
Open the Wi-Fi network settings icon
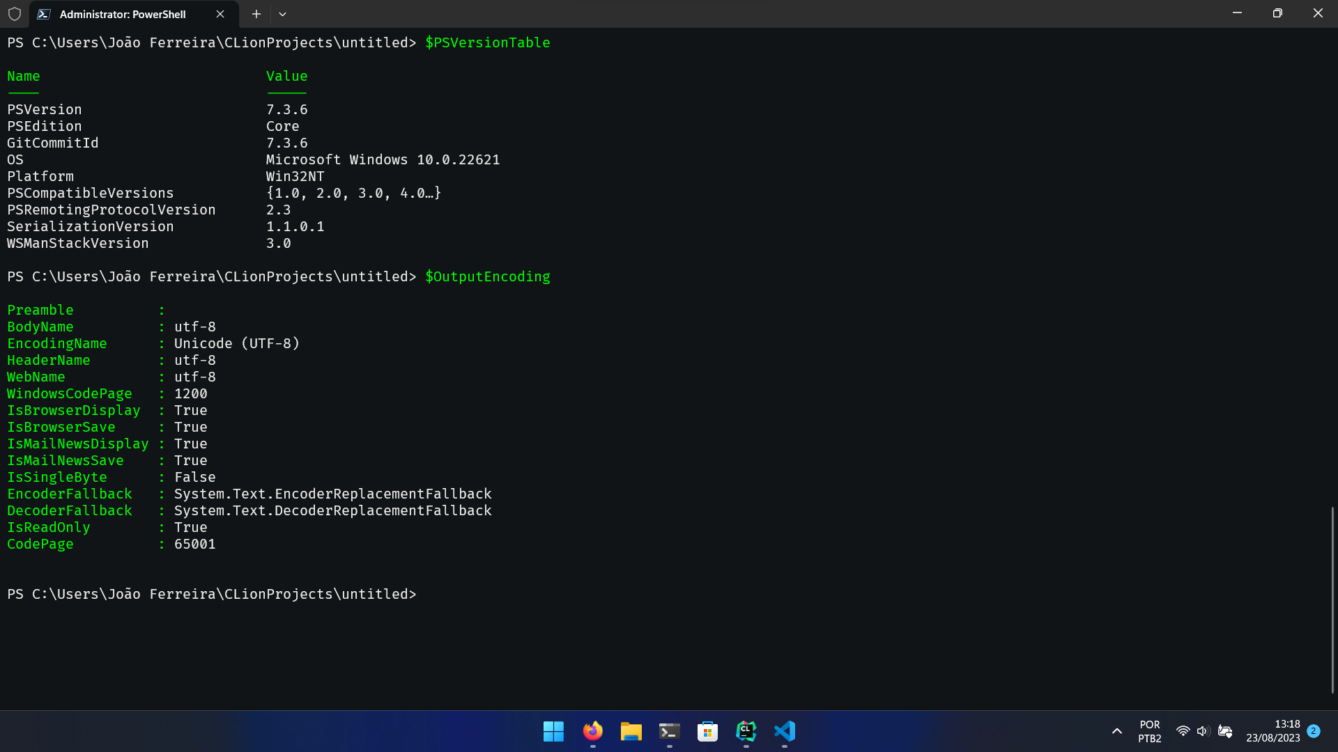point(1183,731)
